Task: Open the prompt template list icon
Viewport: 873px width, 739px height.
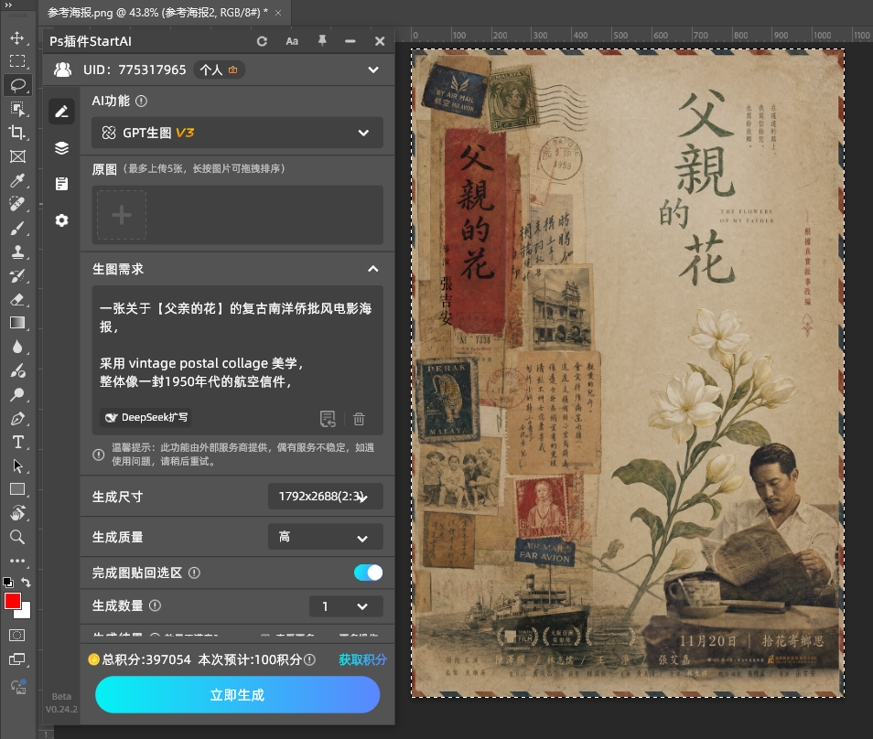Action: 328,419
